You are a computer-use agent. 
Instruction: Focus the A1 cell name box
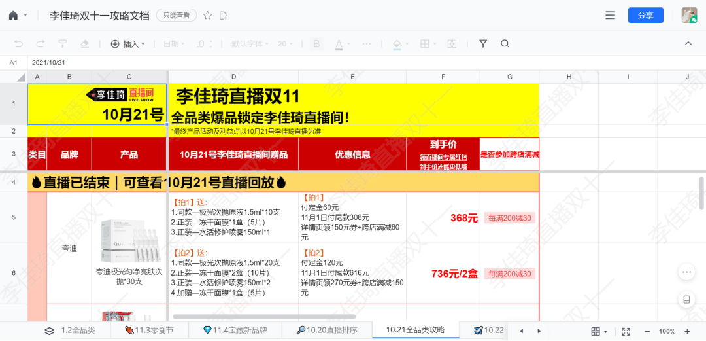[14, 63]
